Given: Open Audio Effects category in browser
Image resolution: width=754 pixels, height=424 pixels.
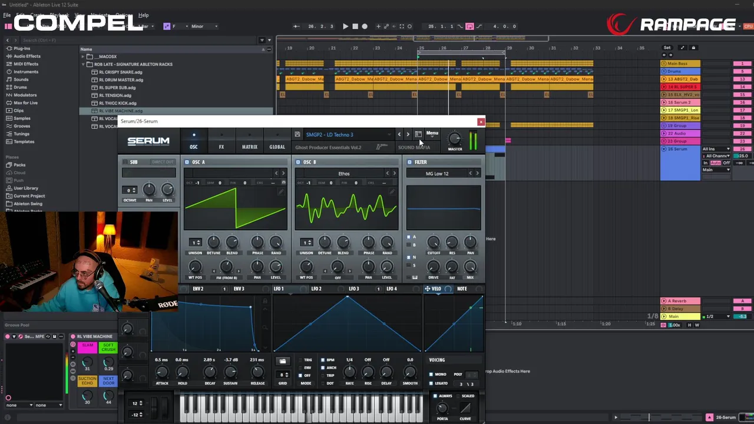Looking at the screenshot, I should pyautogui.click(x=27, y=56).
